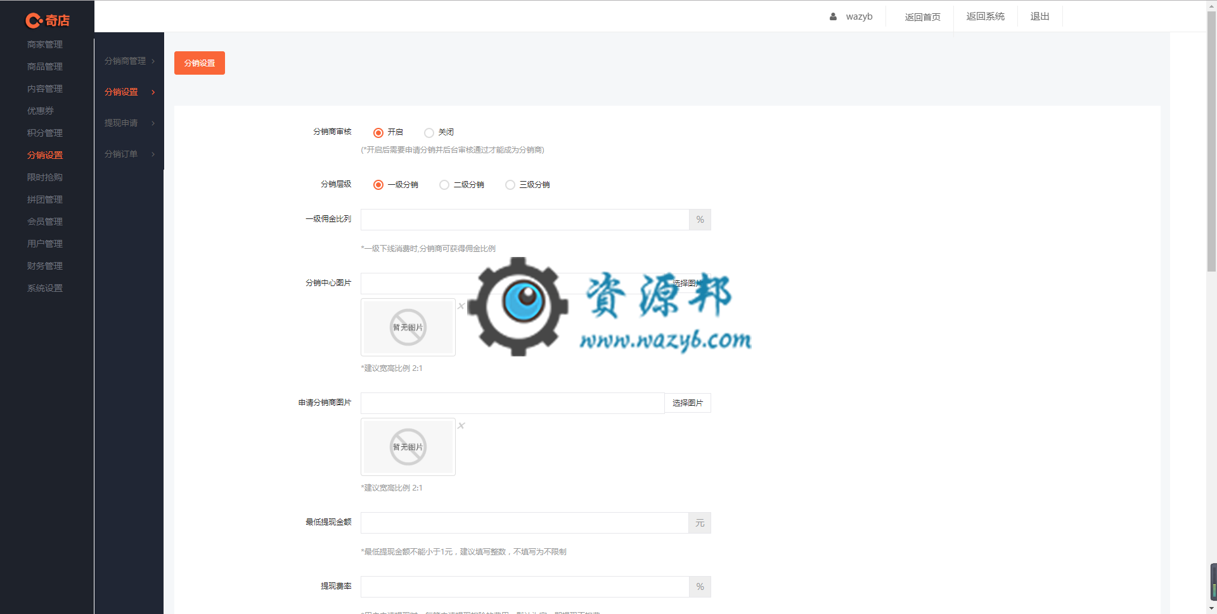Expand 提现申请 submenu arrow
This screenshot has height=614, width=1217.
pyautogui.click(x=153, y=123)
